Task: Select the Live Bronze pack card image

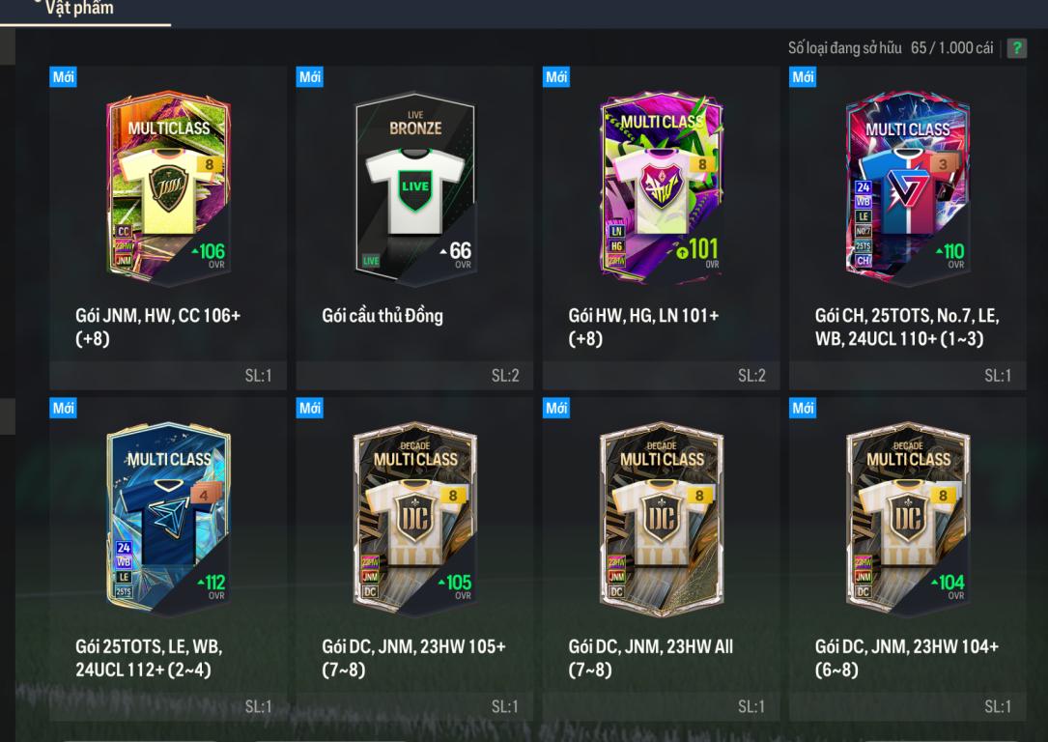Action: [x=415, y=188]
